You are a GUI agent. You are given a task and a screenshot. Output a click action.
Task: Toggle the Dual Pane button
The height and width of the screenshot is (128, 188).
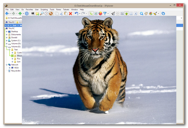pos(131,14)
